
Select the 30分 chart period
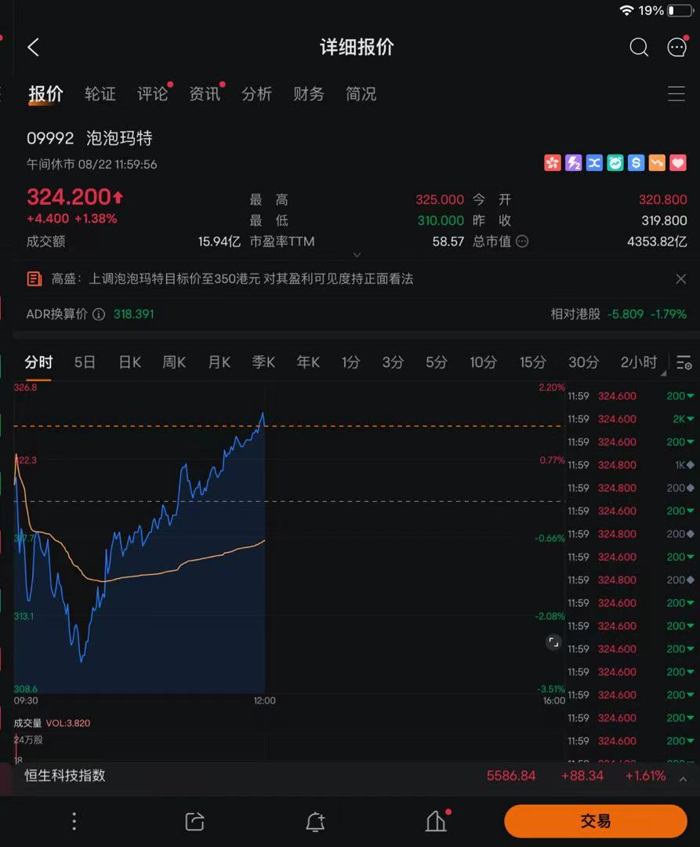(583, 362)
